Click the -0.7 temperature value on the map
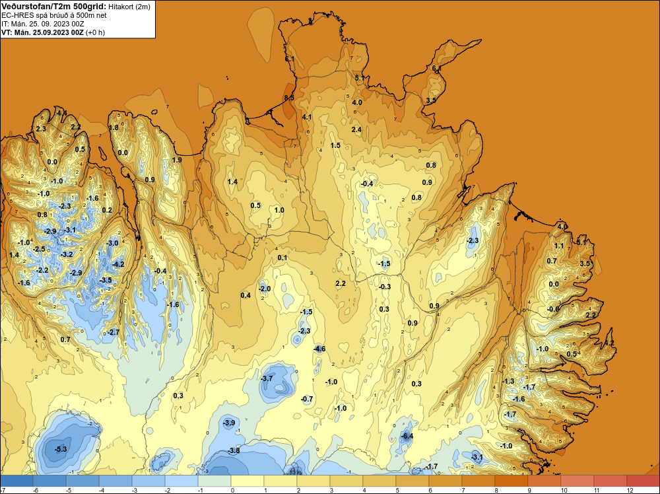 (x=306, y=399)
